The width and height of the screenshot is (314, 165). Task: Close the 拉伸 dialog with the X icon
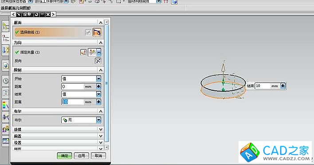(x=48, y=15)
